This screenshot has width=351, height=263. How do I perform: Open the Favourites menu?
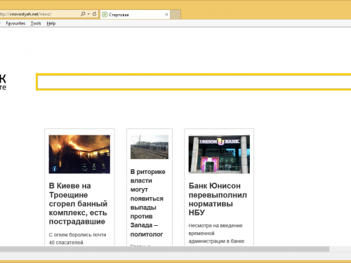[15, 23]
